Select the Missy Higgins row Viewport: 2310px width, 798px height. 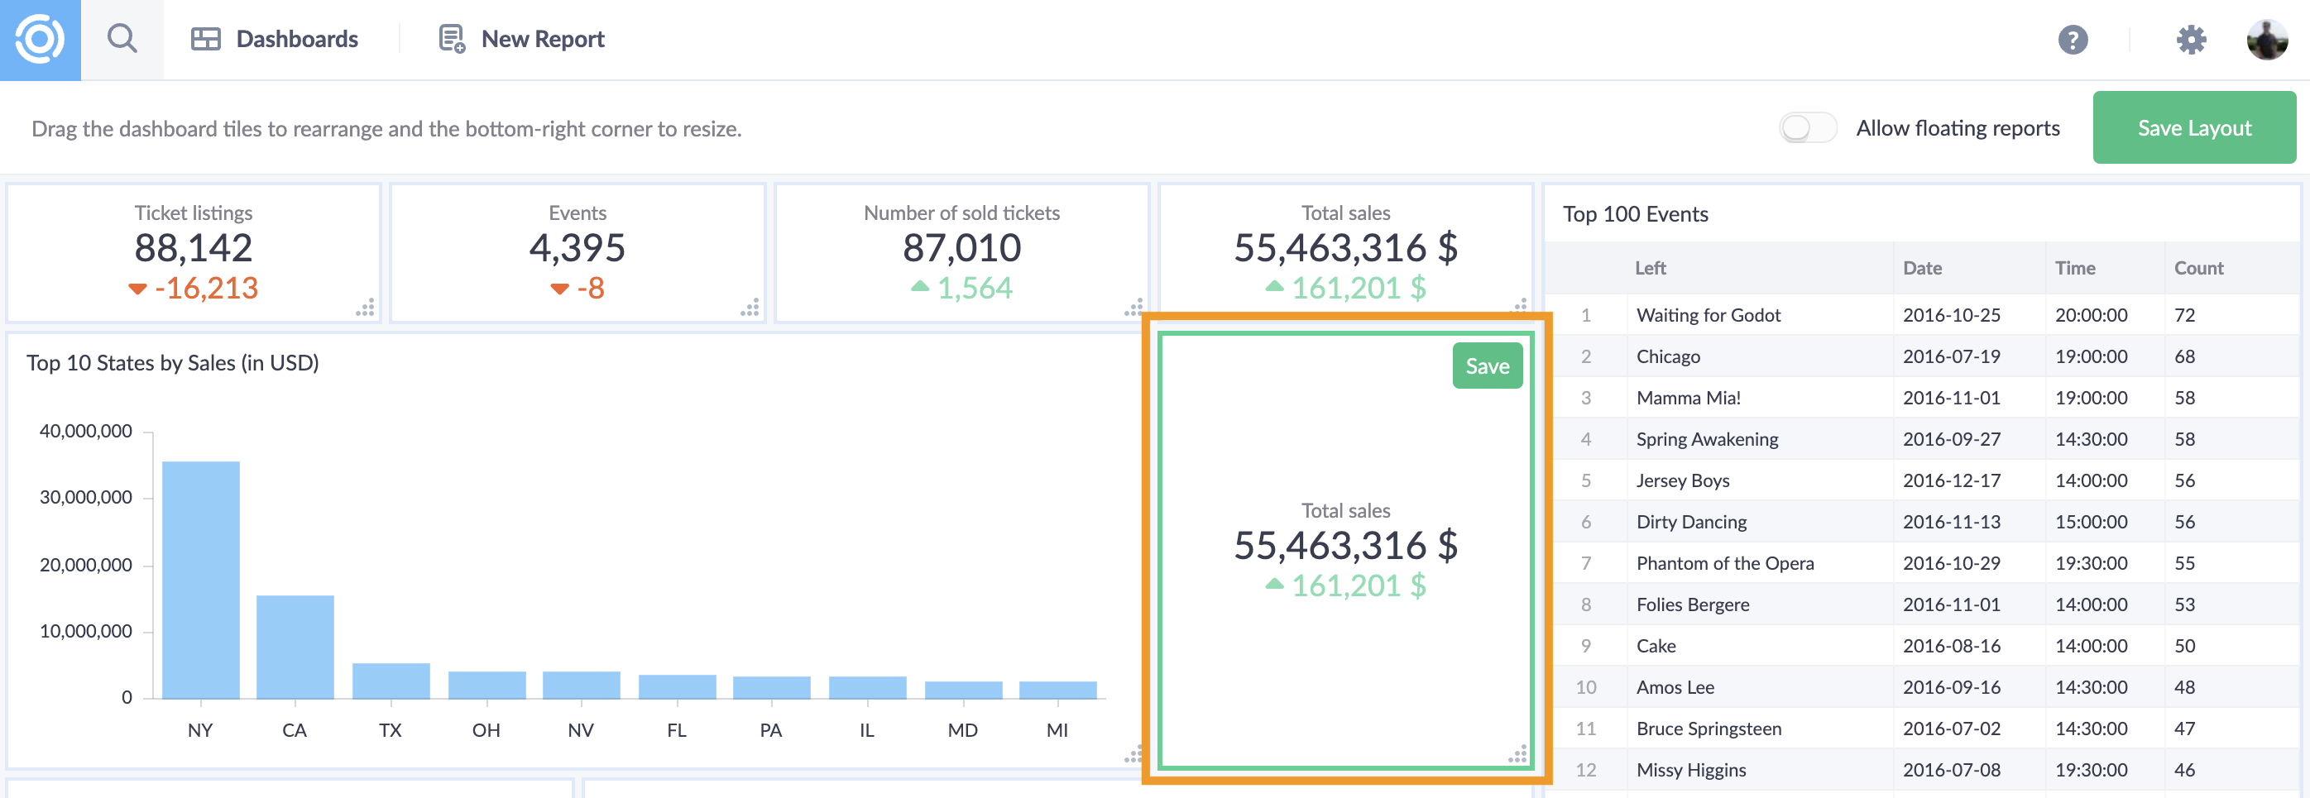point(1922,768)
